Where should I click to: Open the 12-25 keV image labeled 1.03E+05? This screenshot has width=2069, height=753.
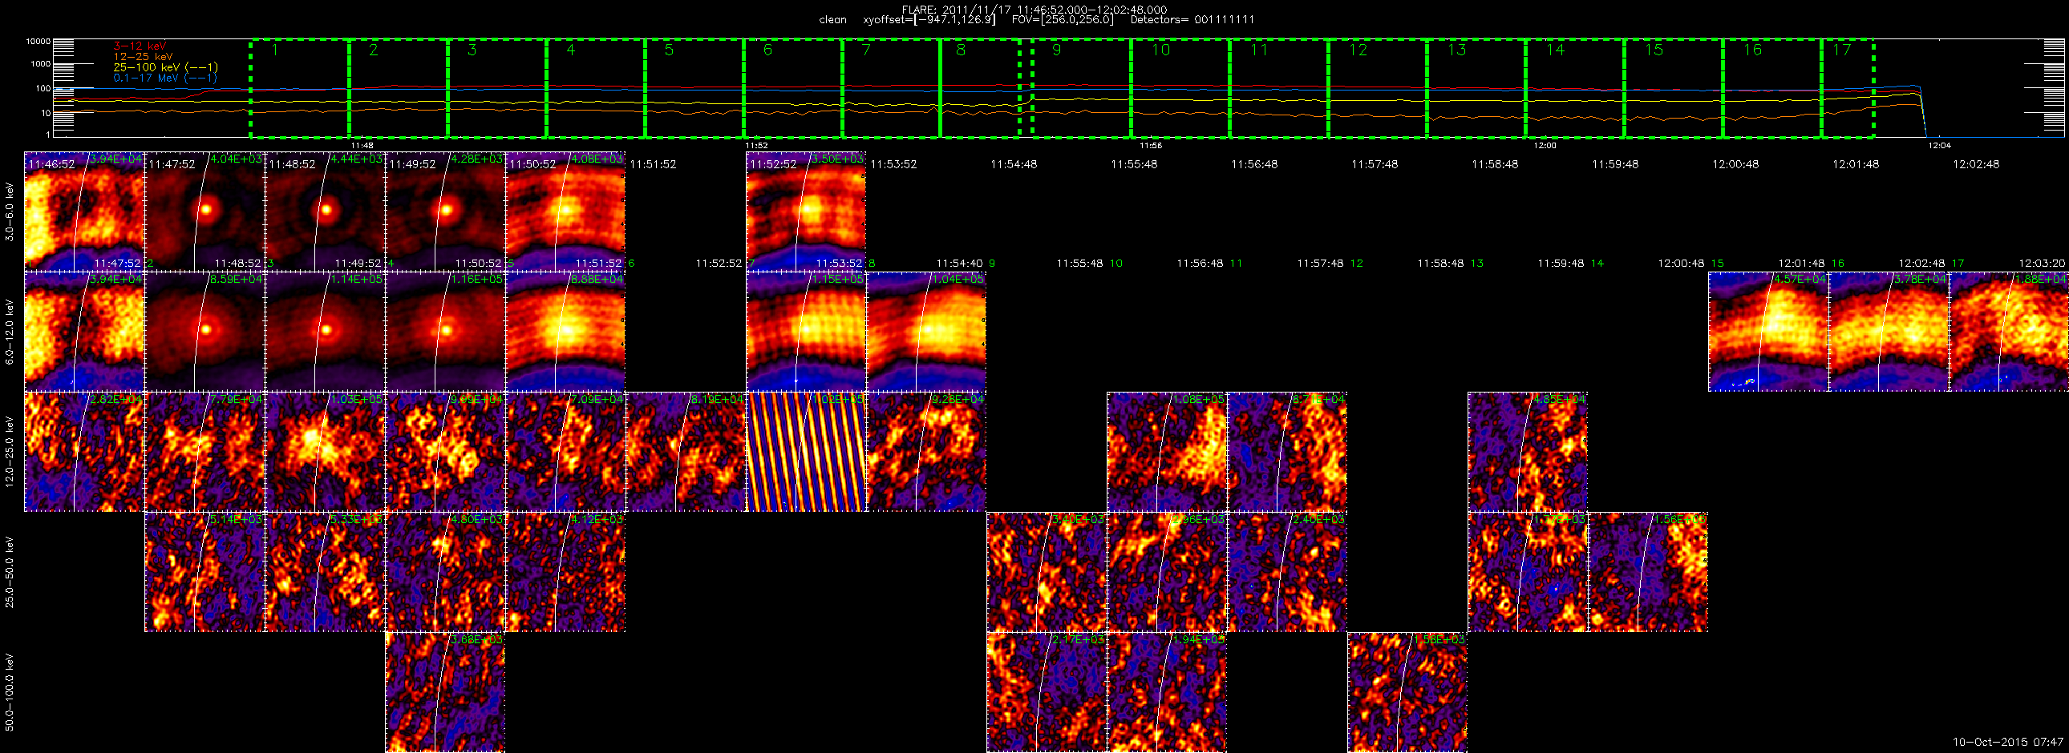click(326, 452)
